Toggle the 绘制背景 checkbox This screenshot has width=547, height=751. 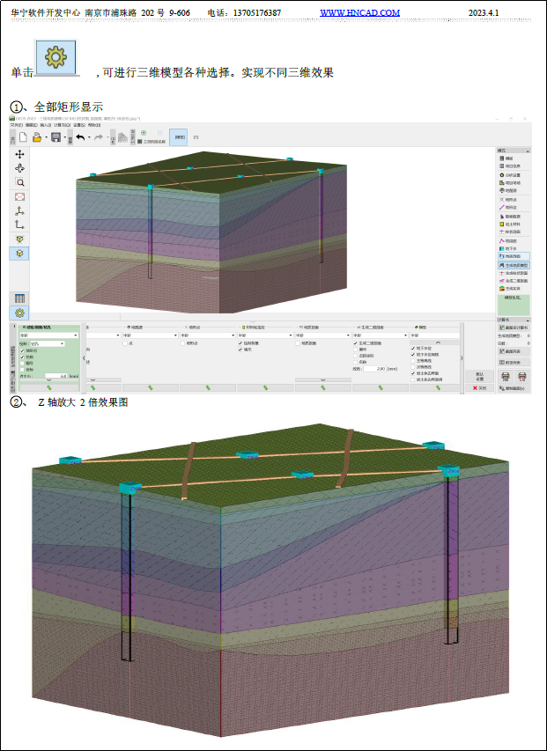(x=240, y=343)
